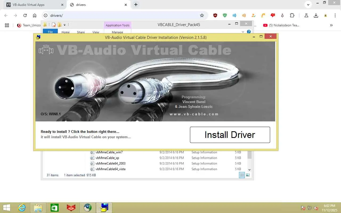Viewport: 341px width, 213px height.
Task: Open Home ribbon tab in Explorer window
Action: pyautogui.click(x=66, y=32)
